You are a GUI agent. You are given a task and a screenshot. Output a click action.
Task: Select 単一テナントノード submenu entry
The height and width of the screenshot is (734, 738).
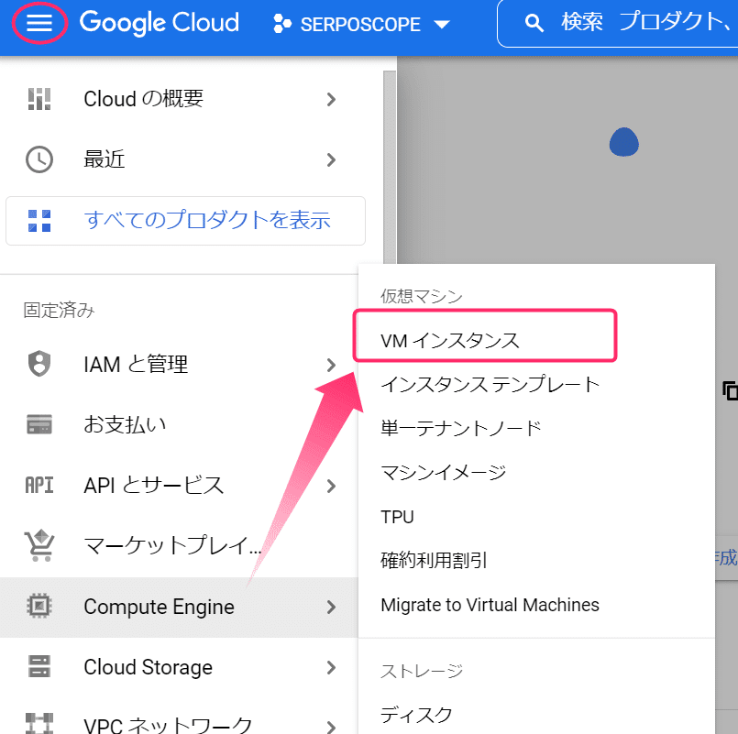coord(536,428)
